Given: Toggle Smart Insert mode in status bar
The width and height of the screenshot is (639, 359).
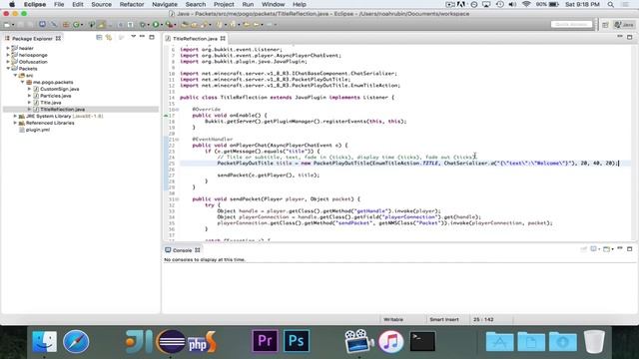Looking at the screenshot, I should tap(443, 319).
